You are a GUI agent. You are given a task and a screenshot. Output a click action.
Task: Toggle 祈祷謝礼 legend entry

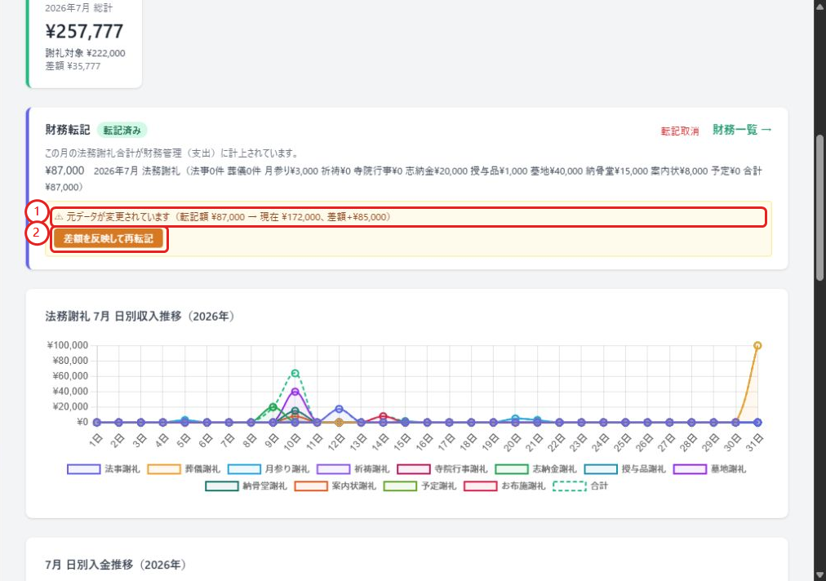[353, 469]
